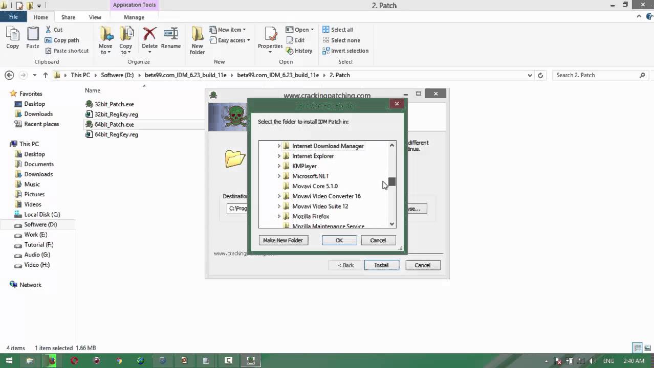Open the File tab
654x368 pixels.
pos(13,17)
